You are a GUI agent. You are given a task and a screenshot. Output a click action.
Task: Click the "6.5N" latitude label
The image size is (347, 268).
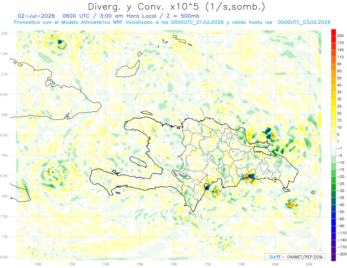point(4,257)
